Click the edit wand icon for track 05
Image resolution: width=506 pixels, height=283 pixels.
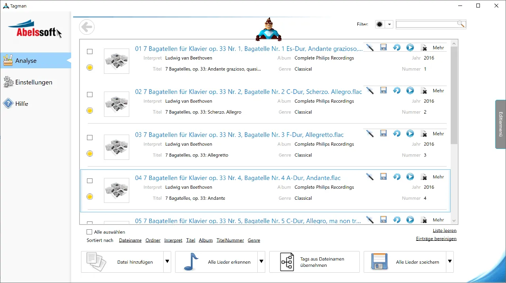[370, 219]
